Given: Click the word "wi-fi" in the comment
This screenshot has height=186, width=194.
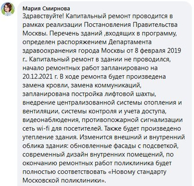Looking at the screenshot, I should [43, 129].
